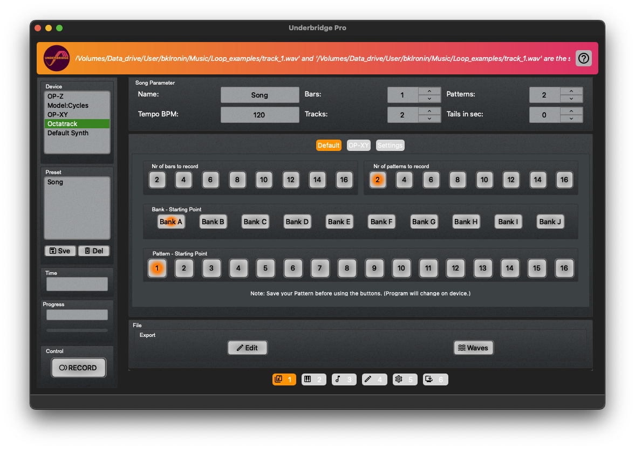Click the Edit export button

[247, 348]
